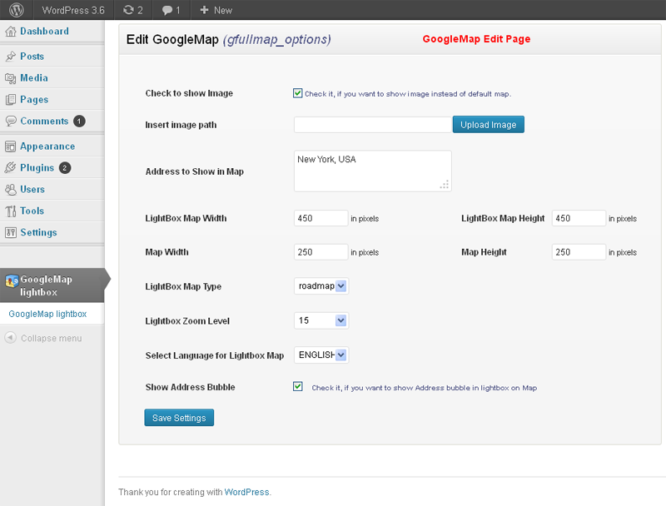Open the comments bubble icon in admin bar
The image size is (666, 506).
coord(167,10)
